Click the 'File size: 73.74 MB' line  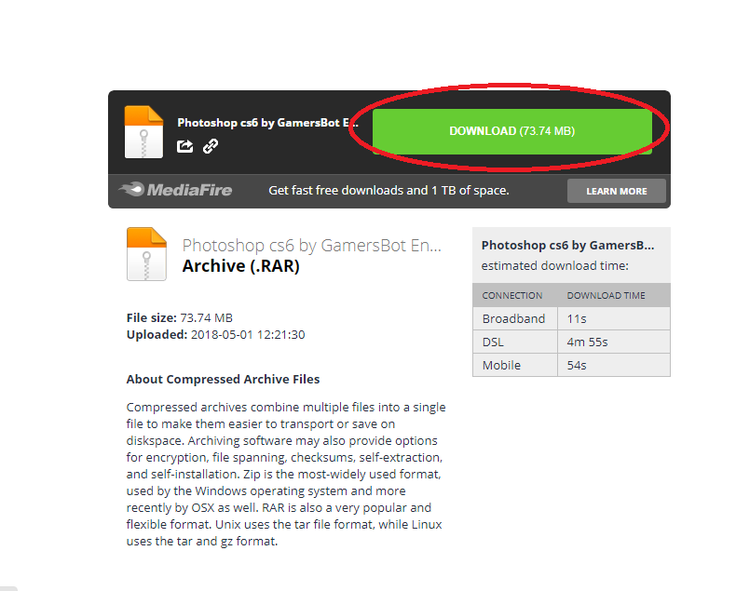[179, 318]
